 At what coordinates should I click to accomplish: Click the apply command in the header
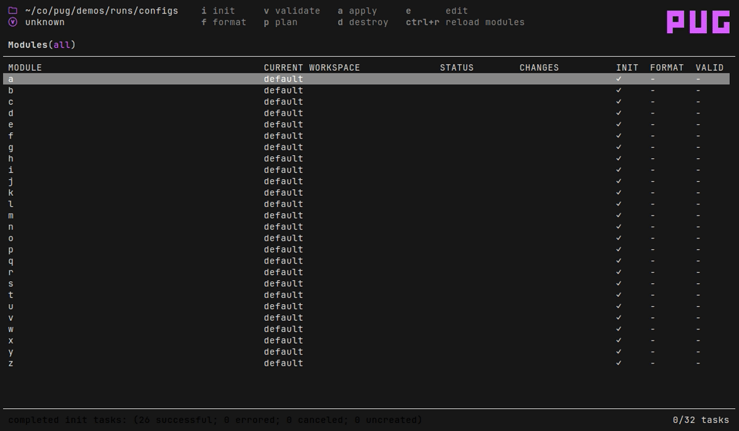357,10
